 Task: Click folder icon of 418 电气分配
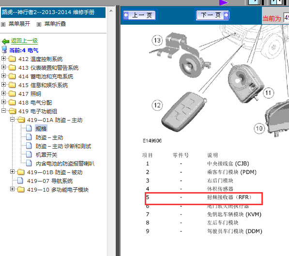[12, 102]
